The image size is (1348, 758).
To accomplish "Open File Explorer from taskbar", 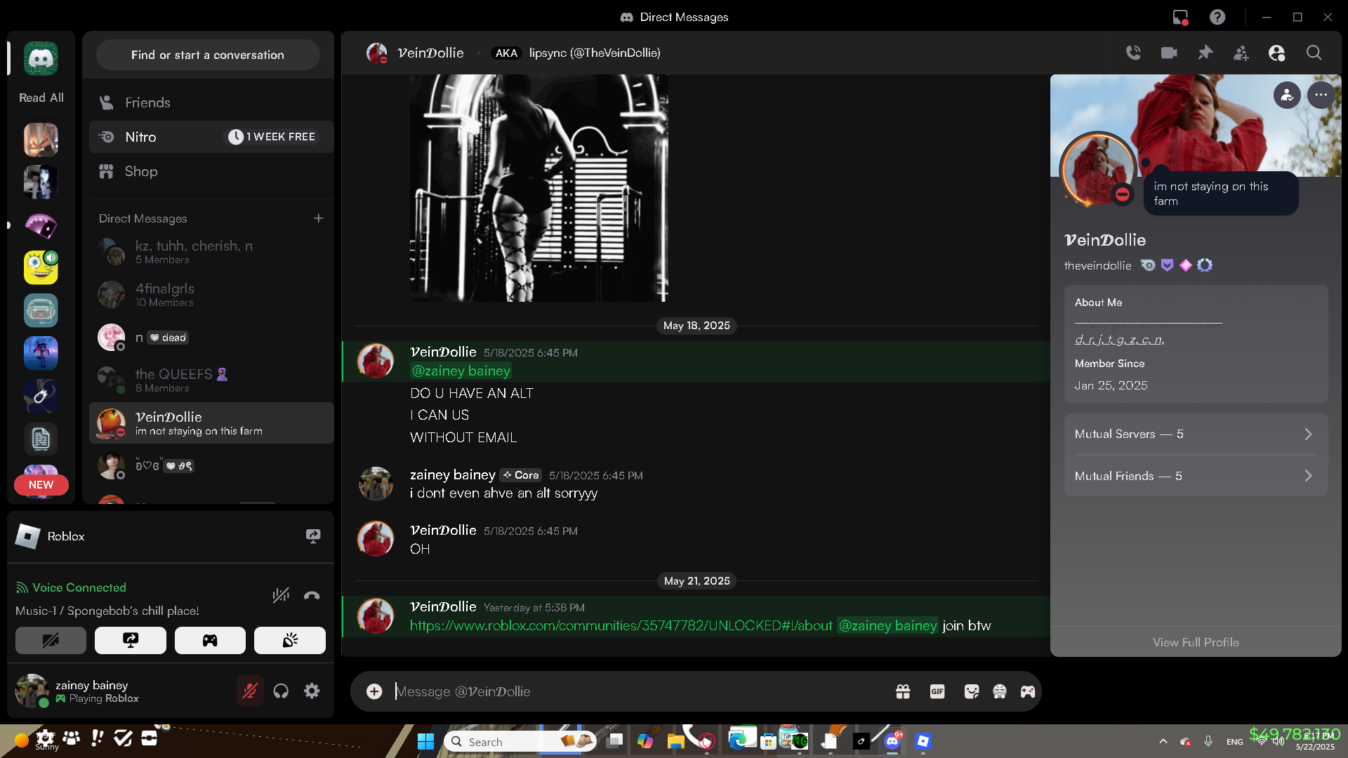I will pyautogui.click(x=675, y=741).
